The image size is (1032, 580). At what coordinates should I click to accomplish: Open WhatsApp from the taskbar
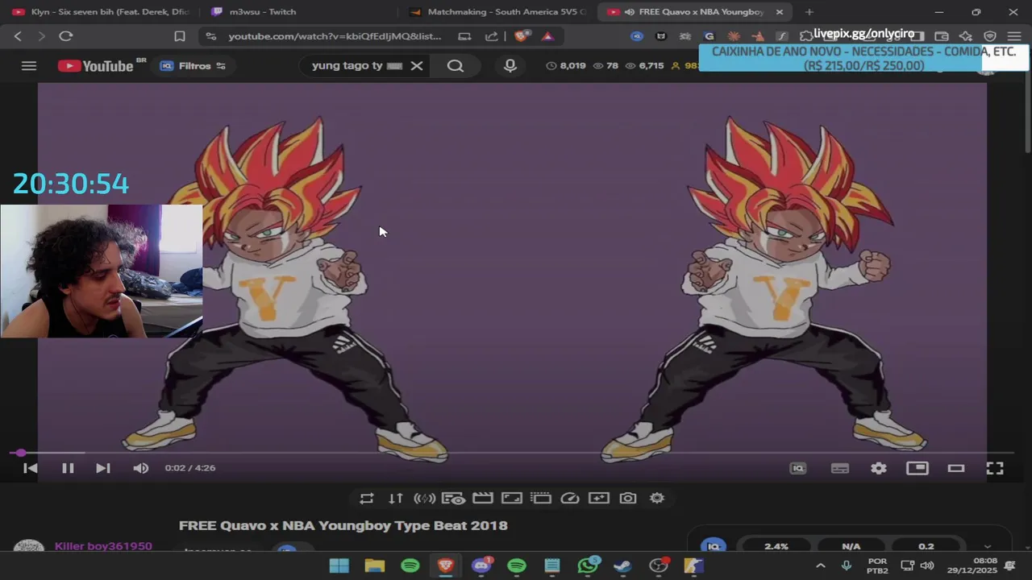tap(588, 565)
